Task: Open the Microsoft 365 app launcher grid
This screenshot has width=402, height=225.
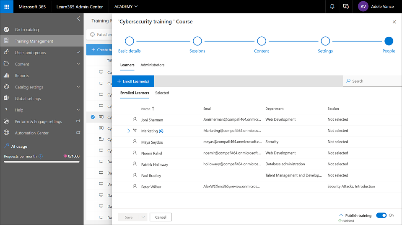Action: pos(7,7)
